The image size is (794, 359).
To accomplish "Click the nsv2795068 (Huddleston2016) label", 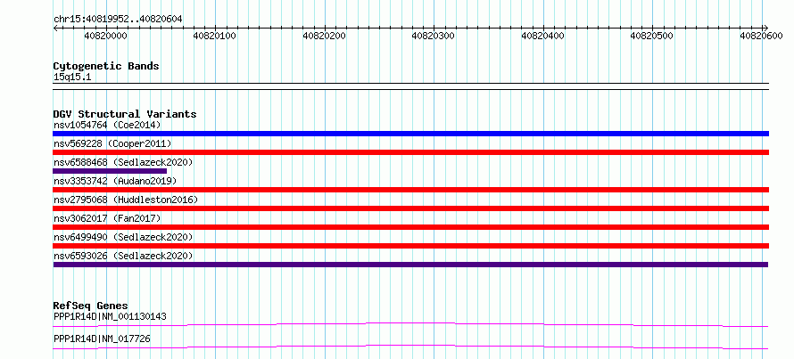I will (126, 200).
